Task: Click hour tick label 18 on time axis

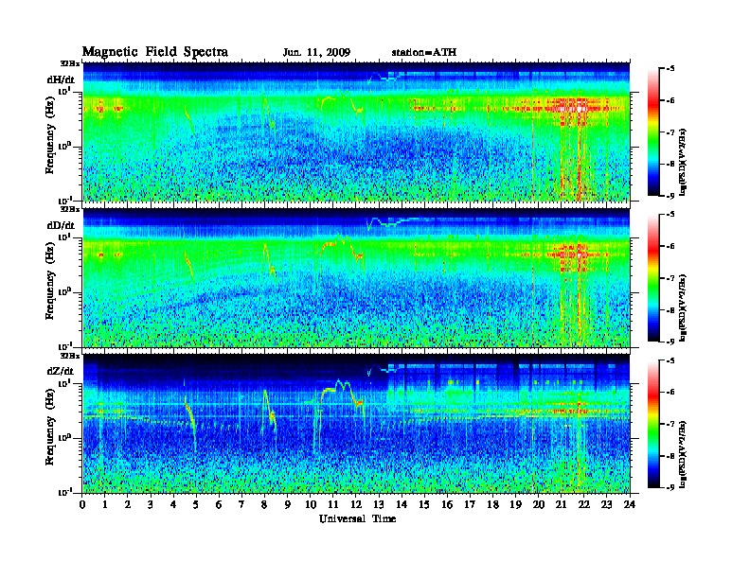Action: tap(492, 505)
